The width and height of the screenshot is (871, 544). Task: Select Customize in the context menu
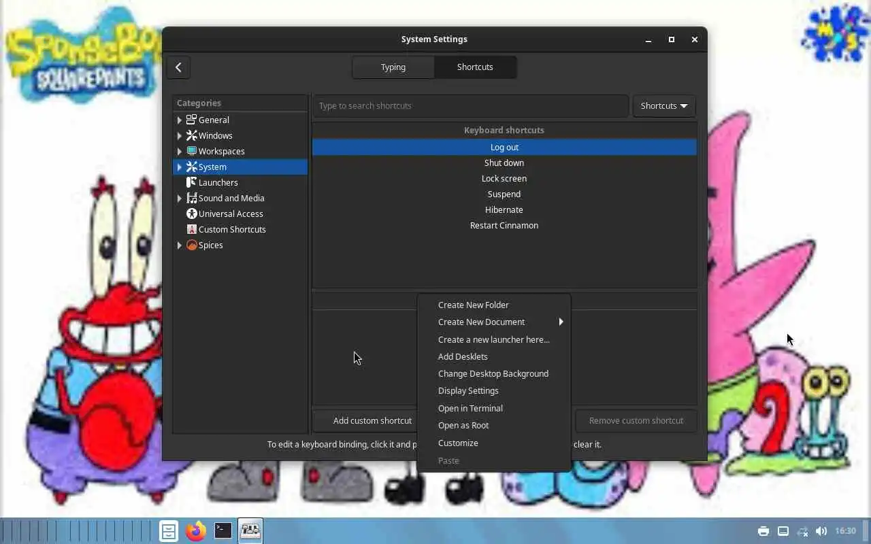pyautogui.click(x=494, y=443)
